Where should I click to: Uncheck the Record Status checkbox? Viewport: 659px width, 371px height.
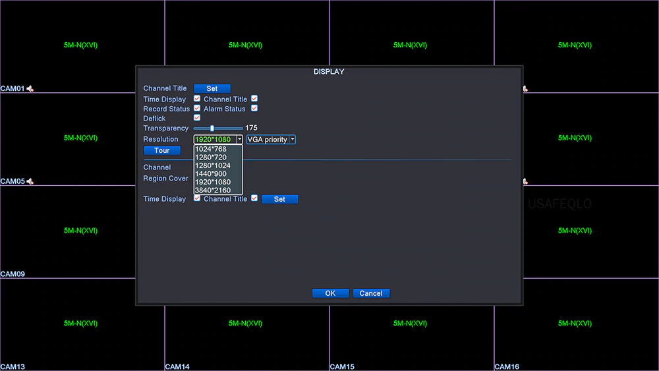click(197, 109)
